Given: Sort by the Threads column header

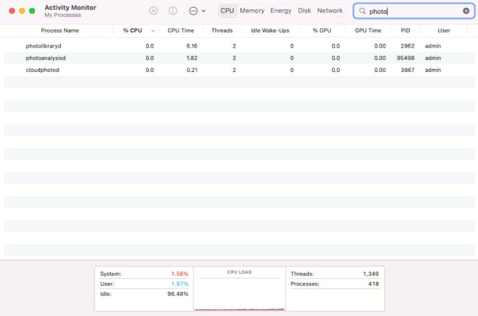Looking at the screenshot, I should 222,31.
